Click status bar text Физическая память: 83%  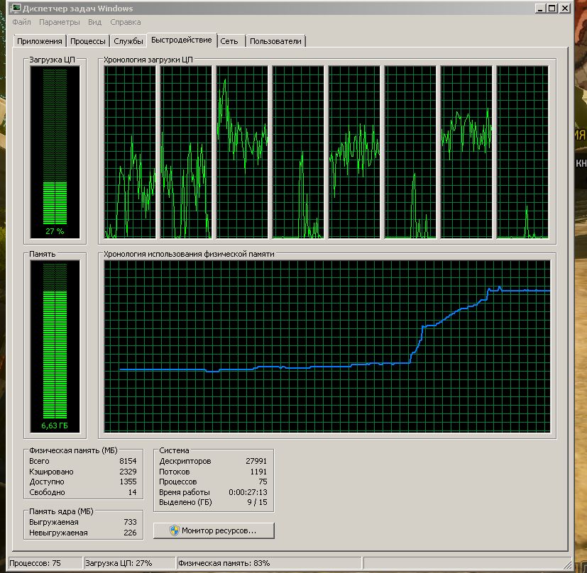tap(224, 563)
